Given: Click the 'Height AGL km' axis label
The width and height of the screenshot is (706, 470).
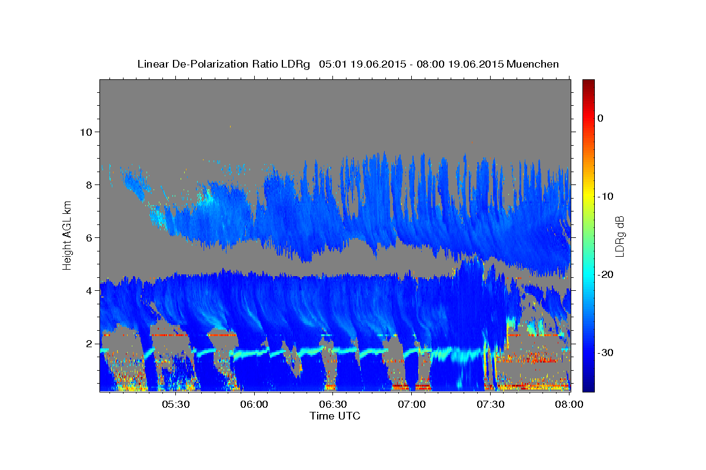Looking at the screenshot, I should [68, 235].
